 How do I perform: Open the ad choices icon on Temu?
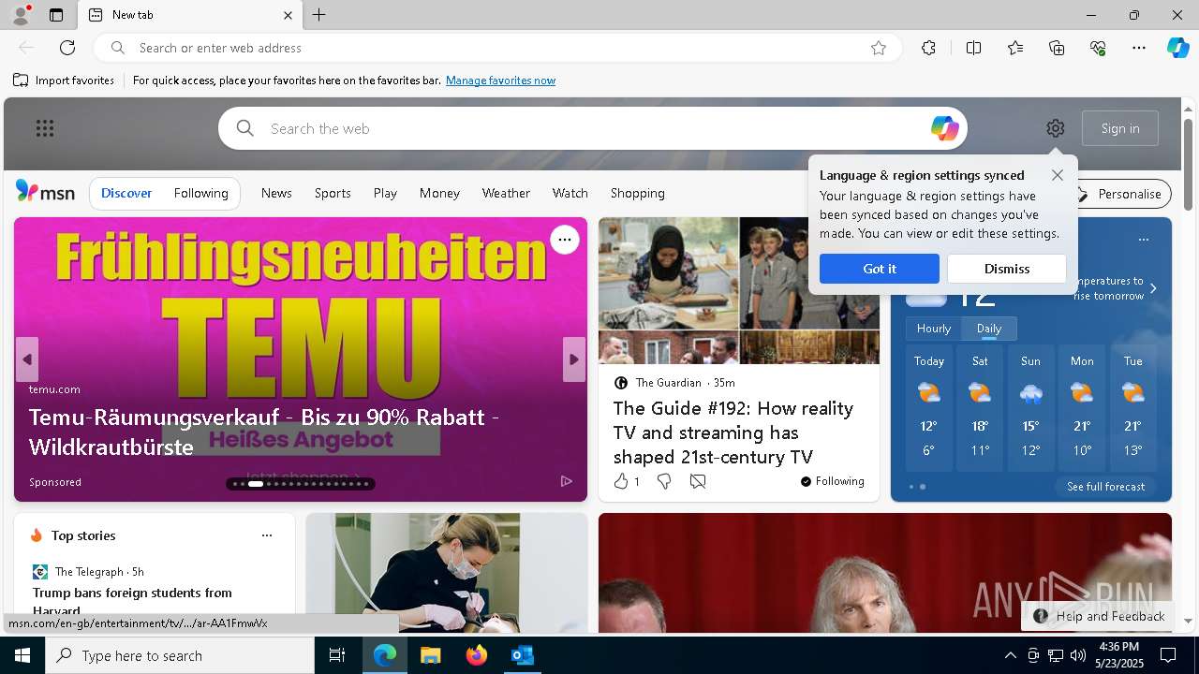tap(567, 481)
